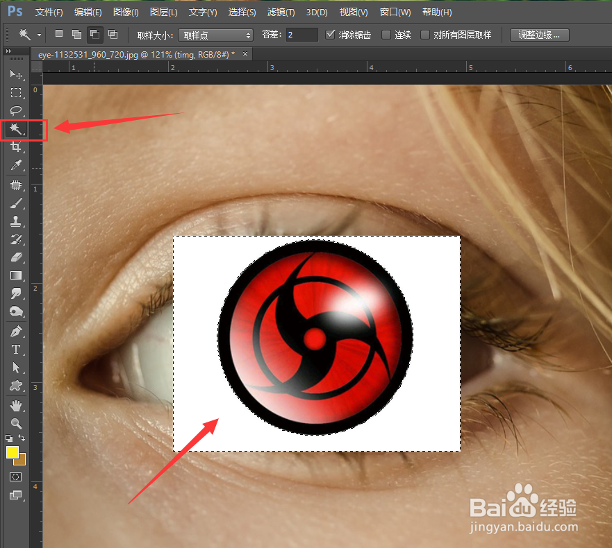Screen dimensions: 612x548
Task: Select the Healing Brush tool
Action: pyautogui.click(x=15, y=185)
